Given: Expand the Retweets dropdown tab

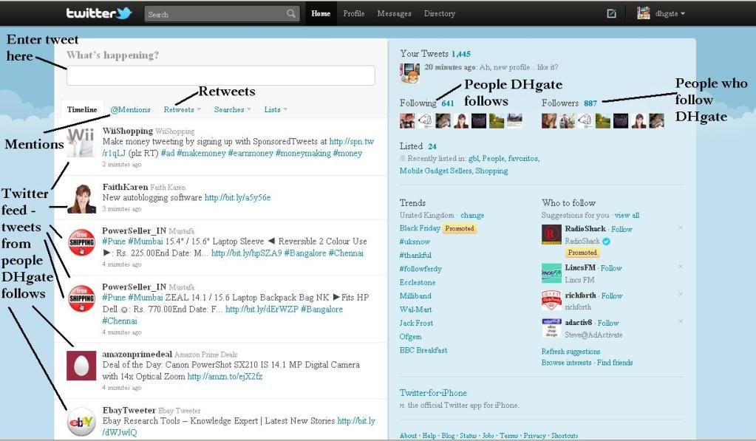Looking at the screenshot, I should pyautogui.click(x=182, y=110).
